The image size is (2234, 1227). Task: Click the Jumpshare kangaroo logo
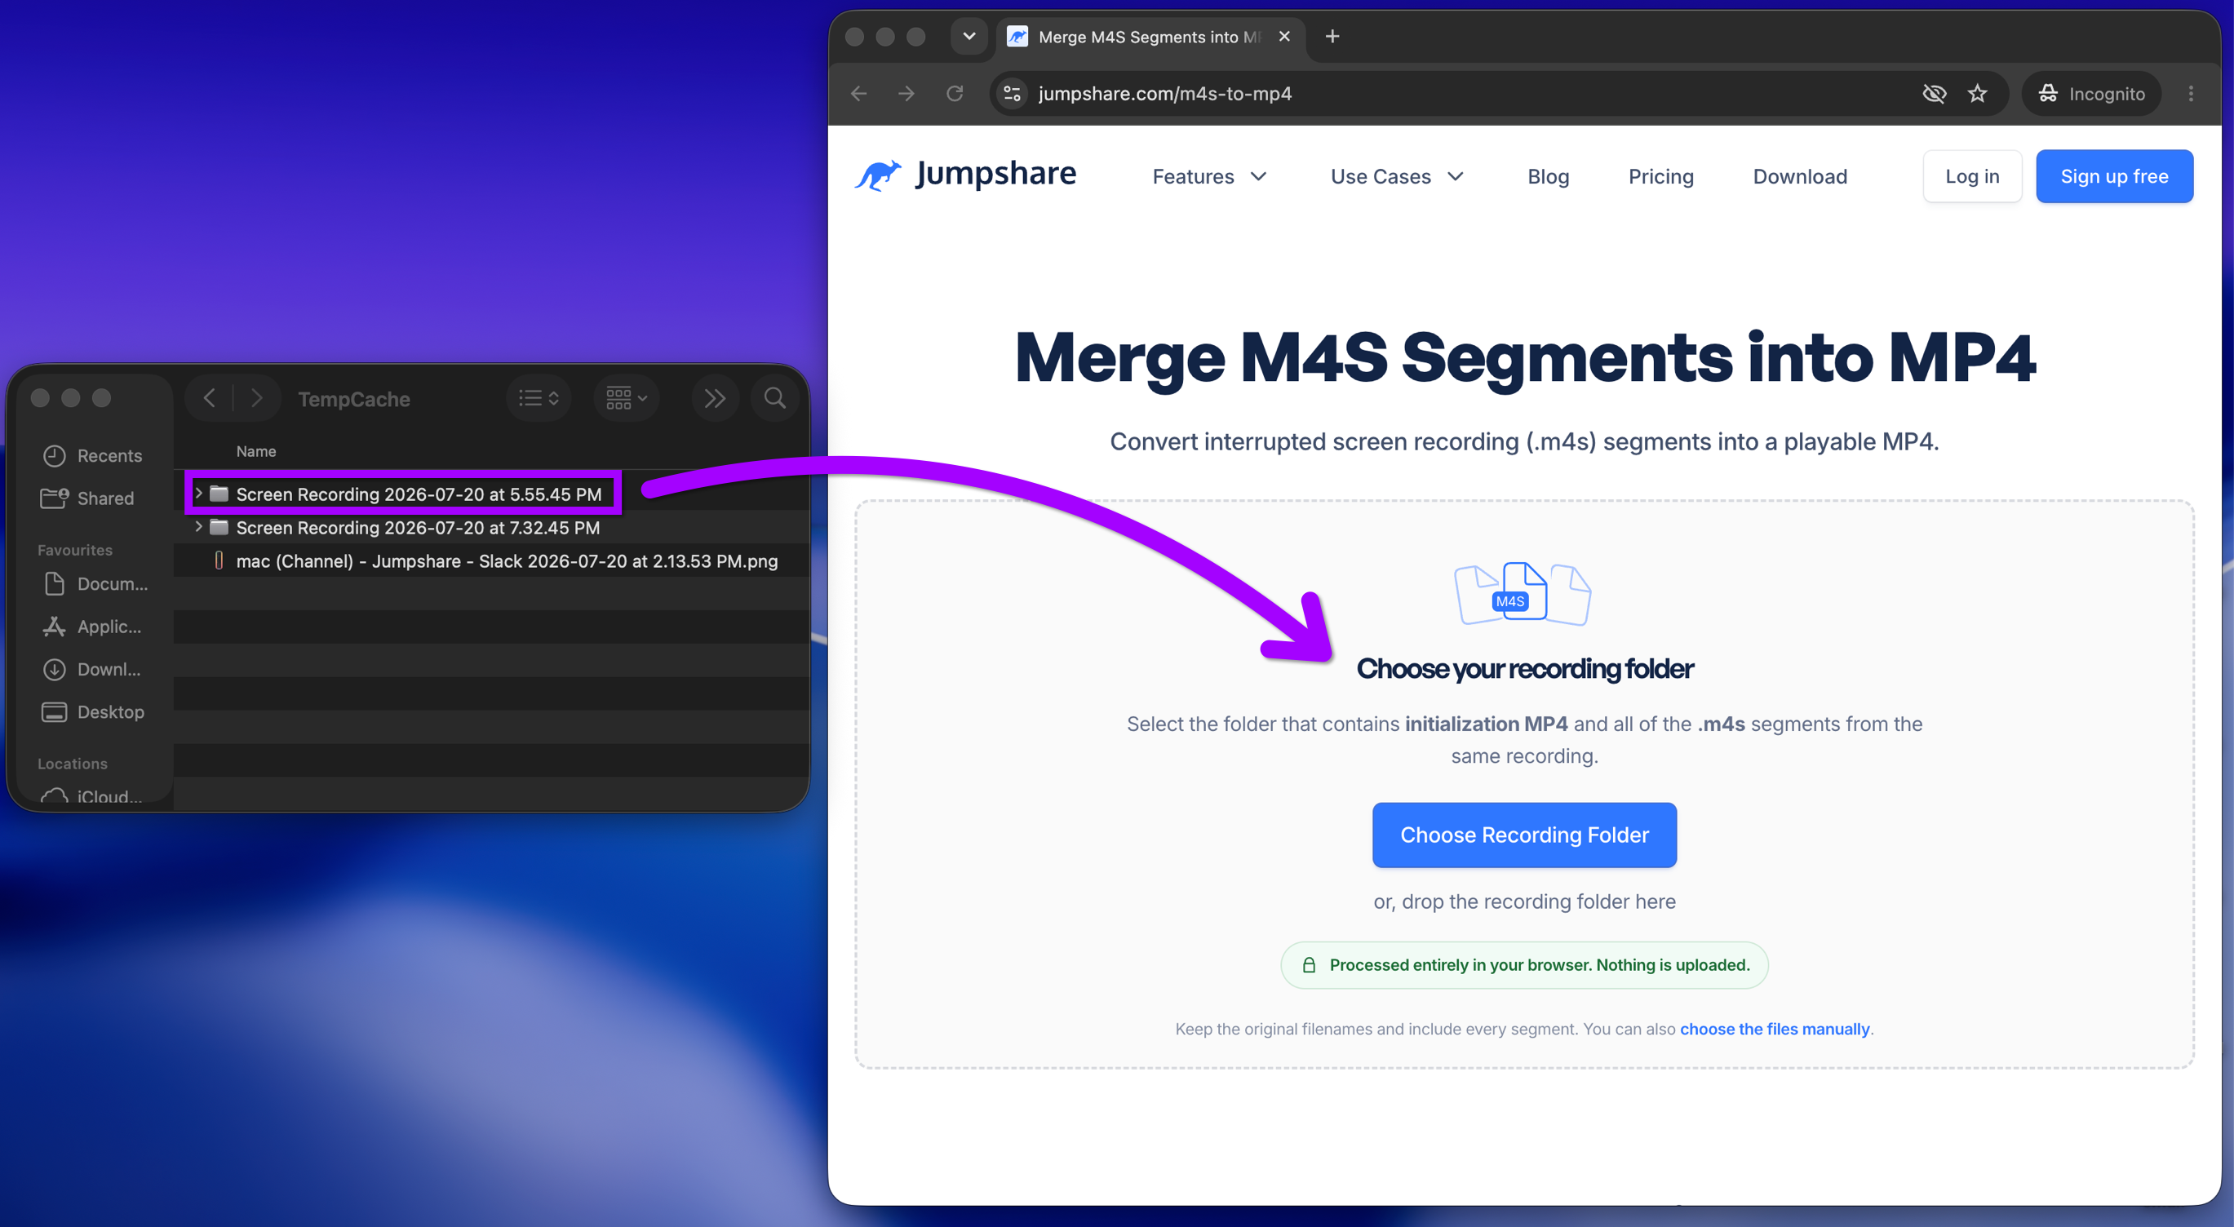(965, 175)
